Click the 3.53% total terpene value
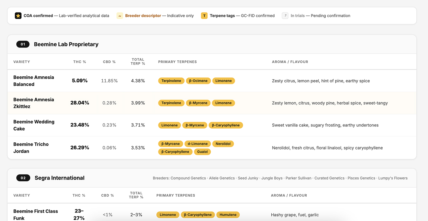This screenshot has width=428, height=221. [138, 148]
